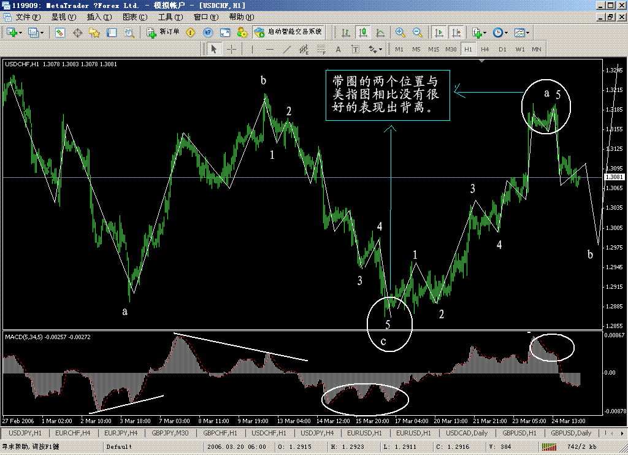Image resolution: width=628 pixels, height=455 pixels.
Task: Select the text 'A' drawing tool
Action: 339,49
